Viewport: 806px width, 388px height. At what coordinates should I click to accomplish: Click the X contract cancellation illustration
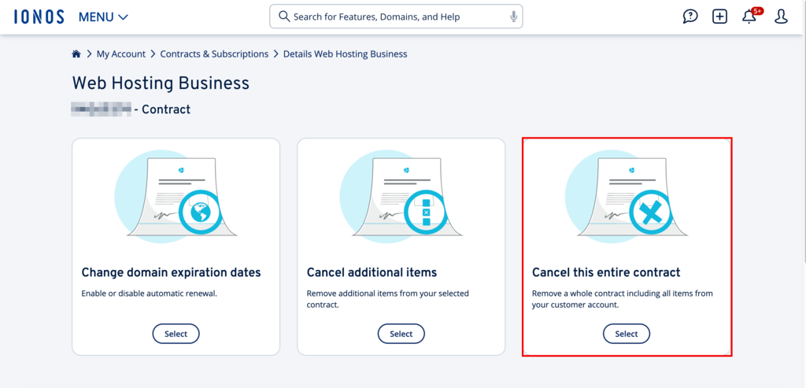point(627,197)
